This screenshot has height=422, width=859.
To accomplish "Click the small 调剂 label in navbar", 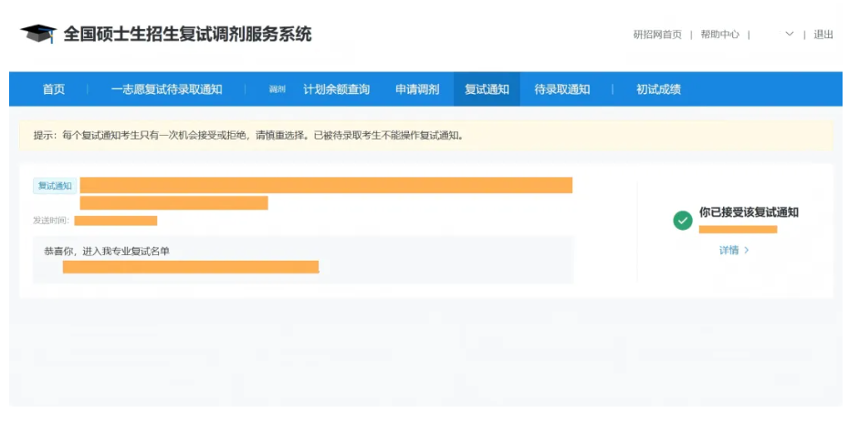I will (x=278, y=89).
